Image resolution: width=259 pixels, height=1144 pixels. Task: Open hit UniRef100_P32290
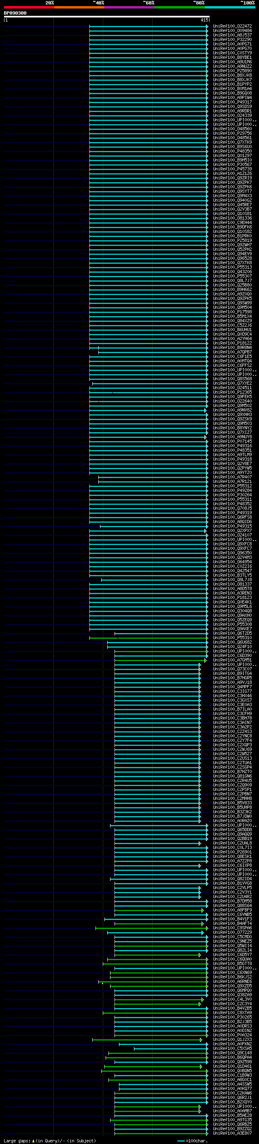tap(232, 39)
